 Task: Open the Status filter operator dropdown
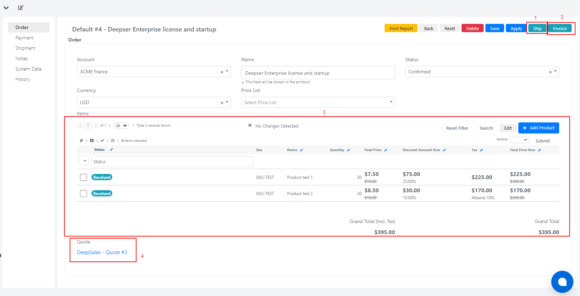click(84, 161)
